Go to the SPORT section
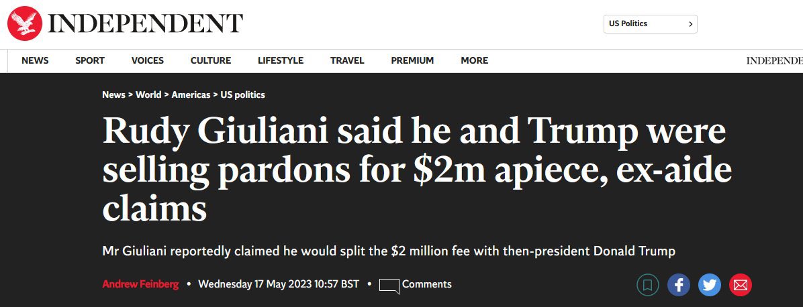Screen dimensions: 803x307 point(89,60)
